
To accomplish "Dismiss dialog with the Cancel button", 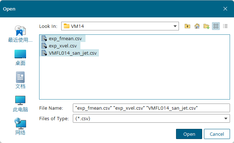I will tap(217, 134).
